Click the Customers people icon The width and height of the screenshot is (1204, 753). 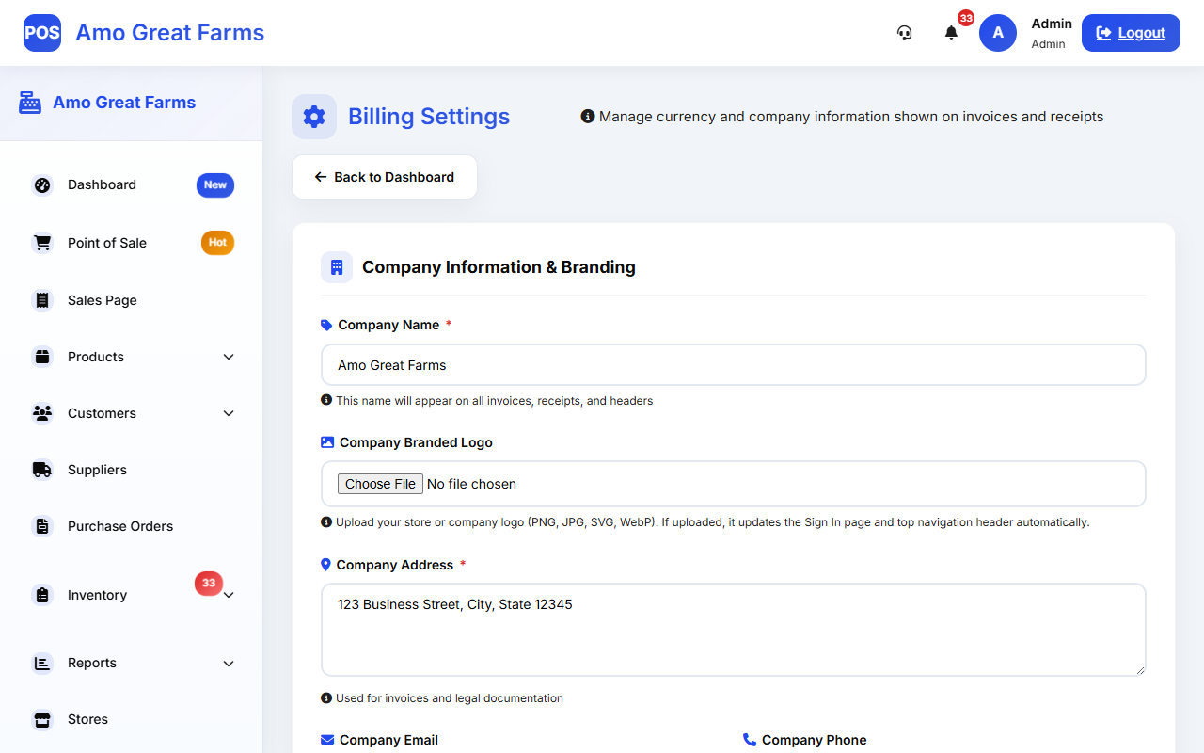42,413
